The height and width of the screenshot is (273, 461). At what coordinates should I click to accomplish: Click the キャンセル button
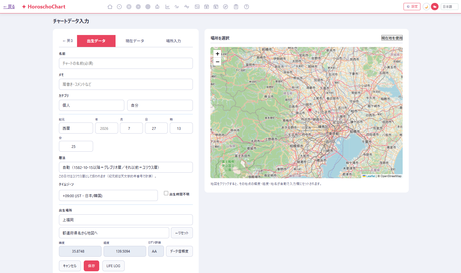[70, 266]
